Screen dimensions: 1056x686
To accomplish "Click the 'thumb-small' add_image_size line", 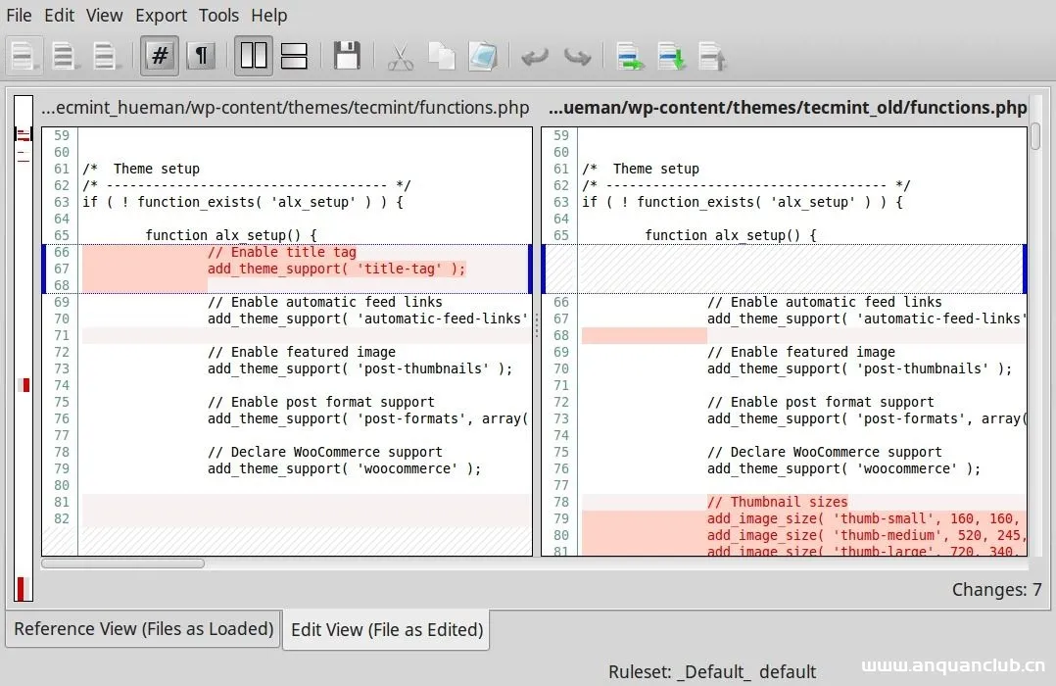I will [x=865, y=518].
